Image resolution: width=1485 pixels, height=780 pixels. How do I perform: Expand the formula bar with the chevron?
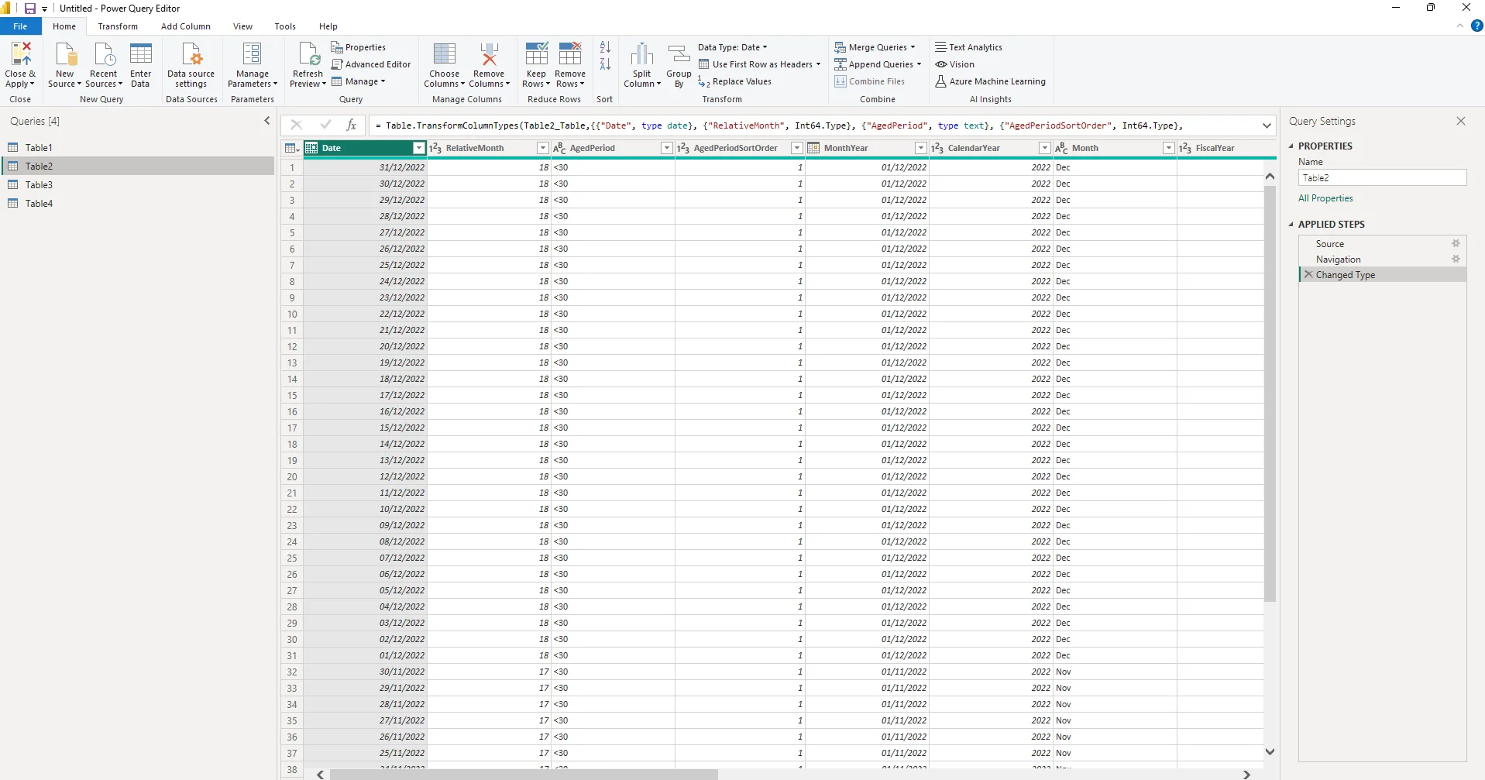click(1267, 125)
